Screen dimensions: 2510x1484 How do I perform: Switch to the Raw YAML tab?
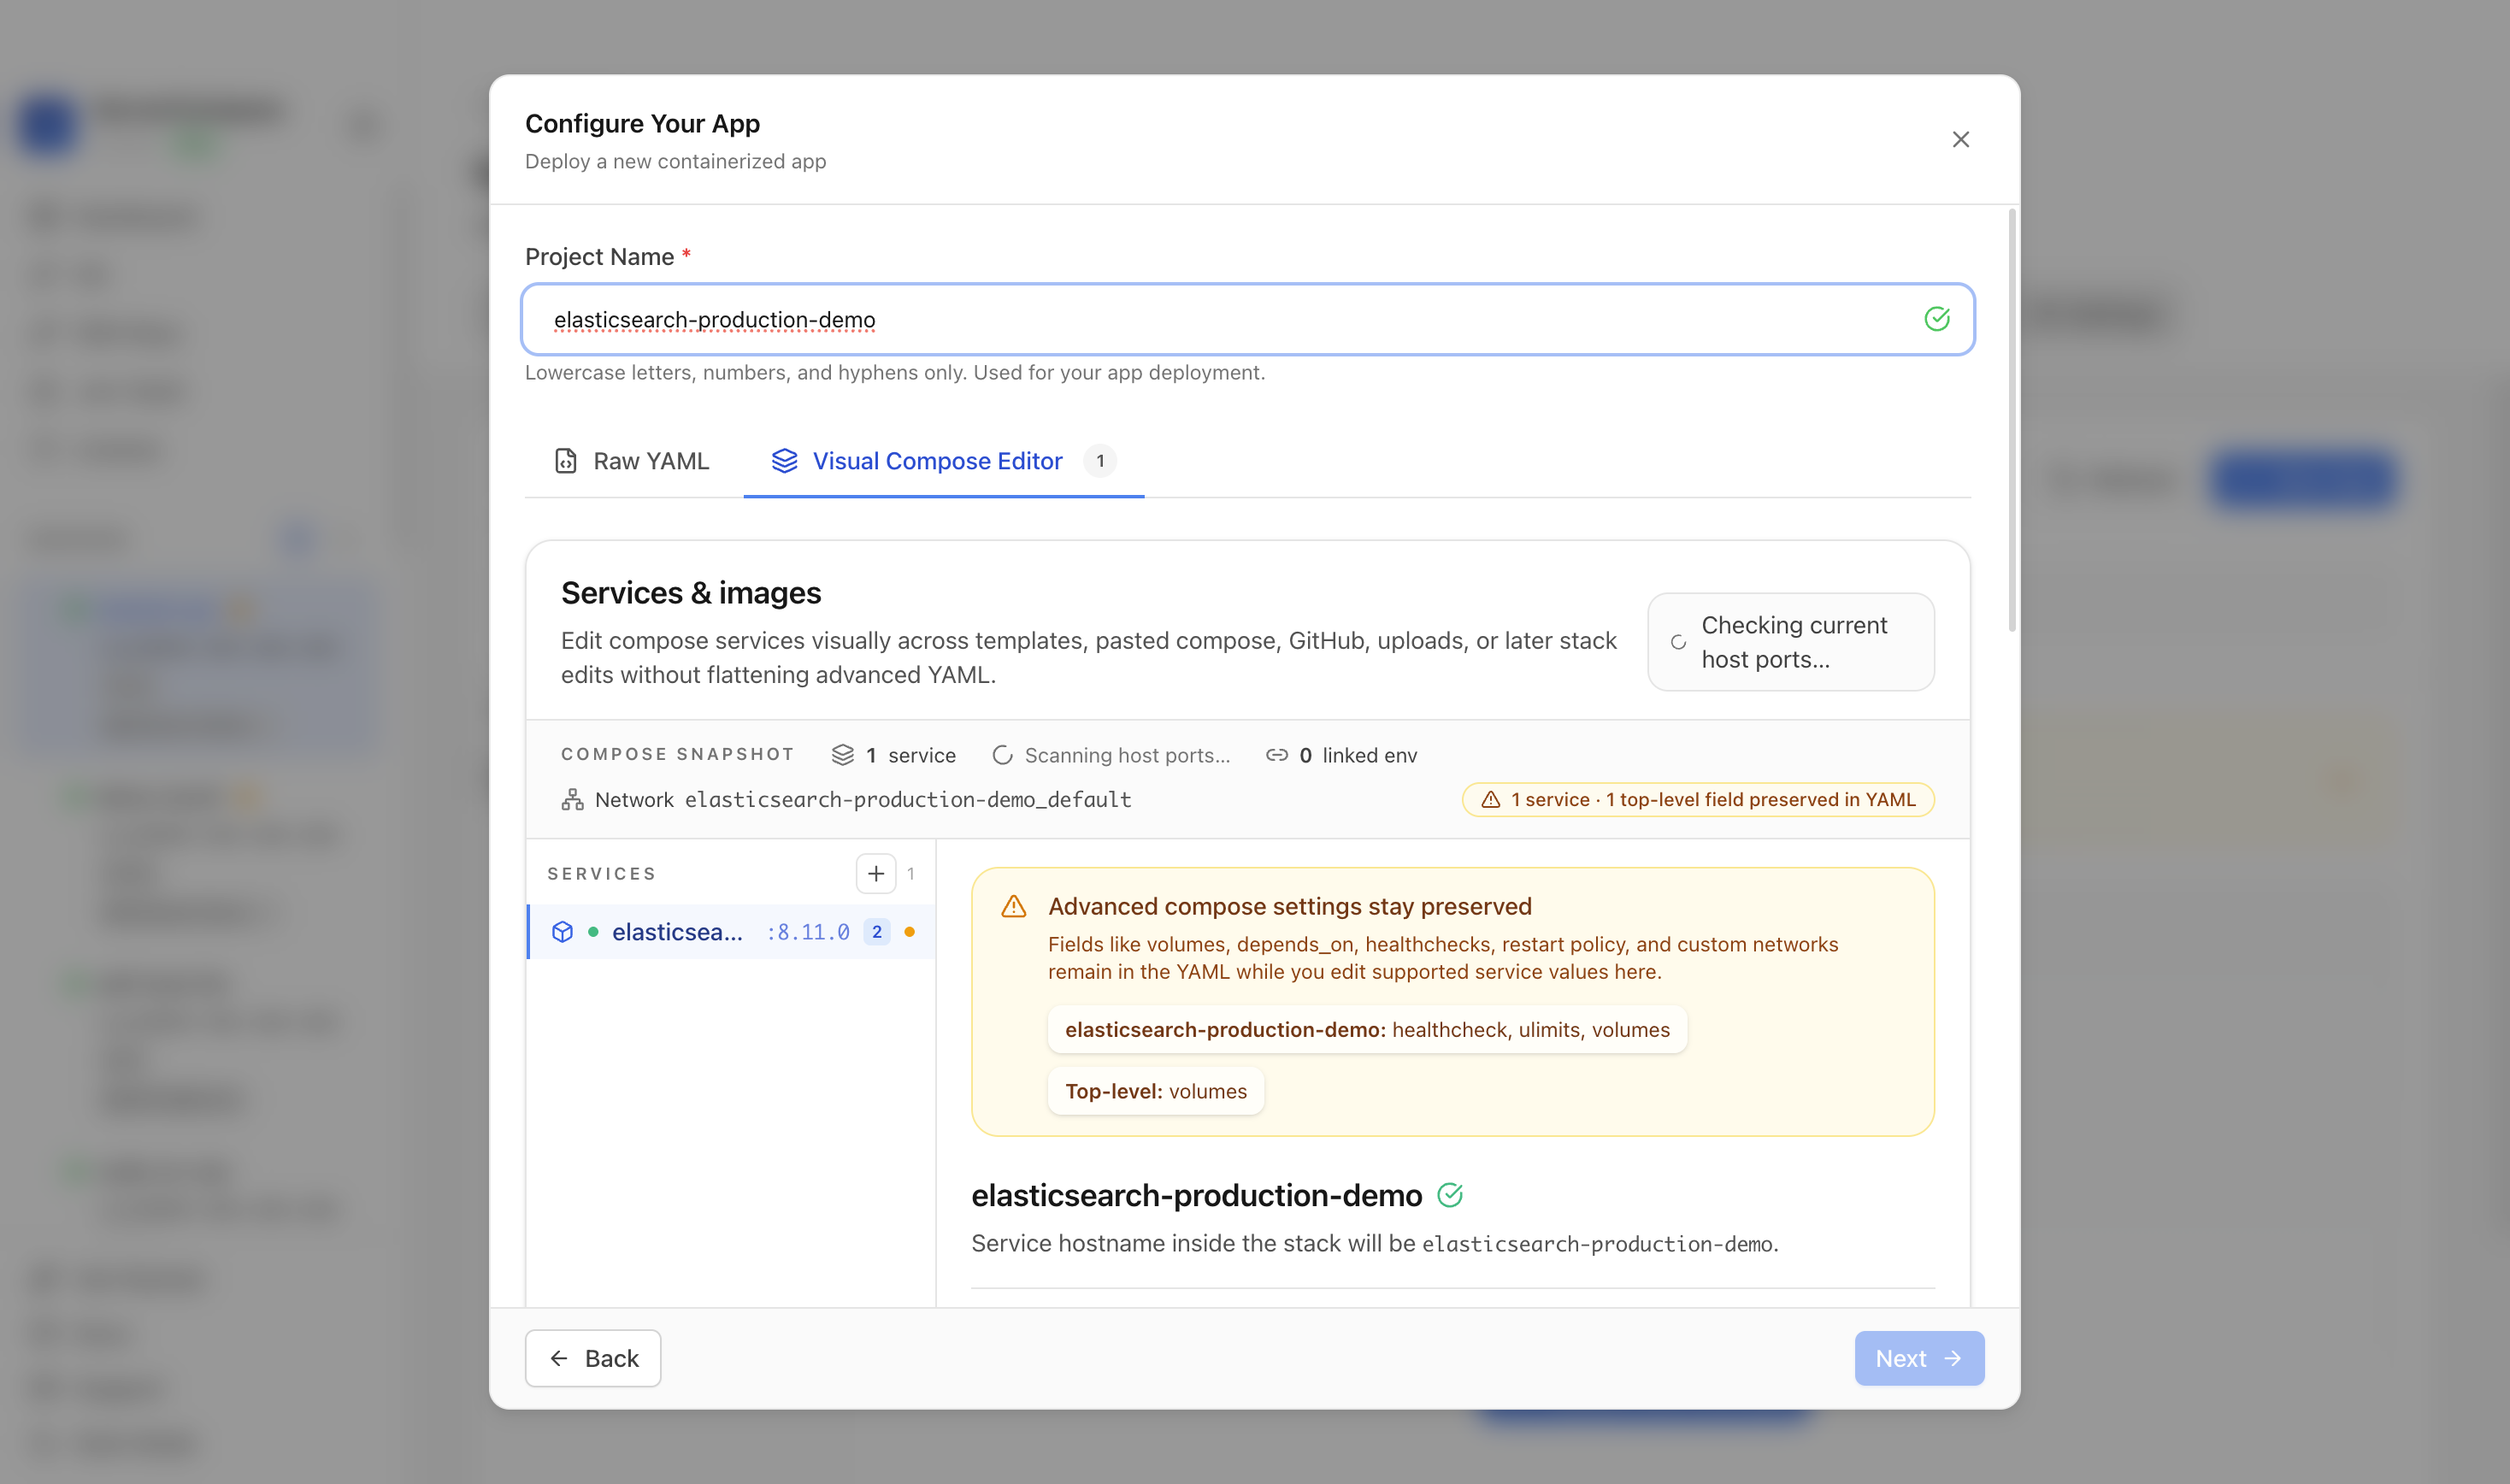click(x=632, y=461)
